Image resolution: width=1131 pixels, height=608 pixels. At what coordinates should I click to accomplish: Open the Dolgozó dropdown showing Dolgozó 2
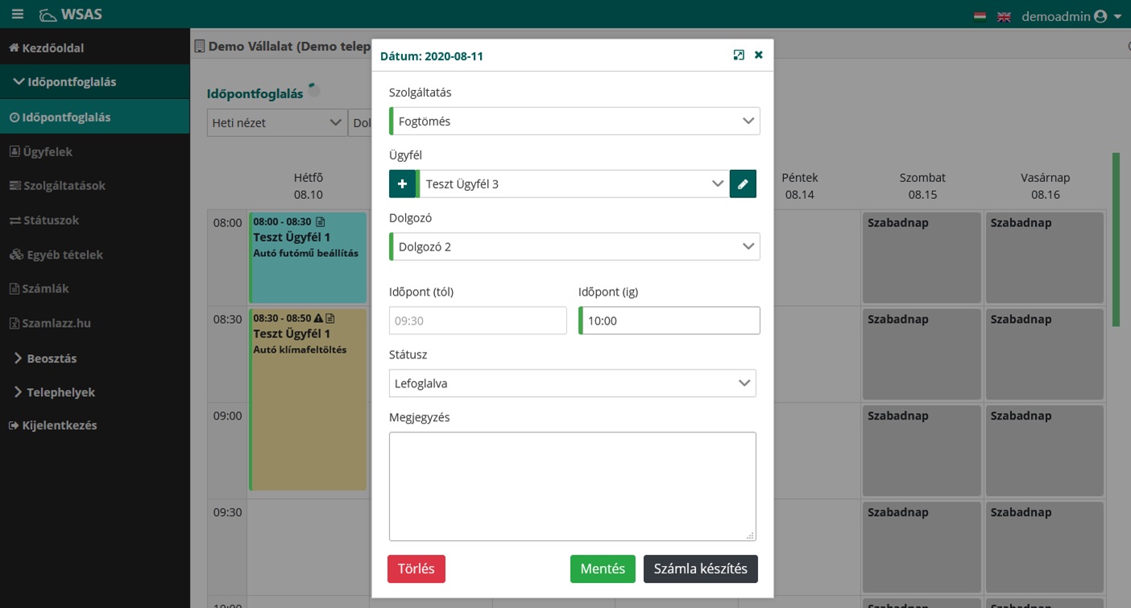(574, 246)
